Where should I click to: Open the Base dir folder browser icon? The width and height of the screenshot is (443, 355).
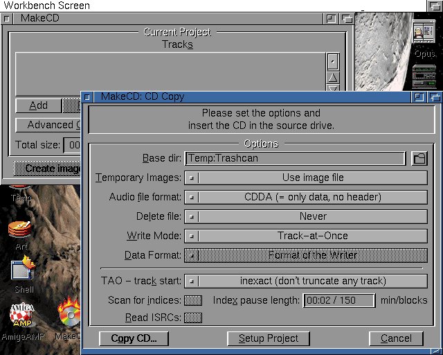pyautogui.click(x=419, y=158)
